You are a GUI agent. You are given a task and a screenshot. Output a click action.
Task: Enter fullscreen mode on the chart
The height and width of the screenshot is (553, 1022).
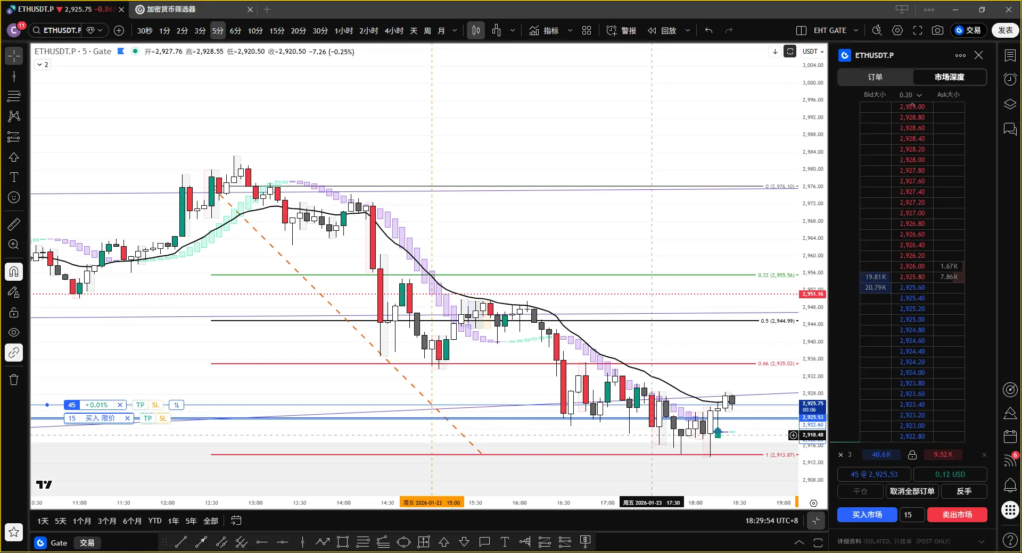click(918, 31)
